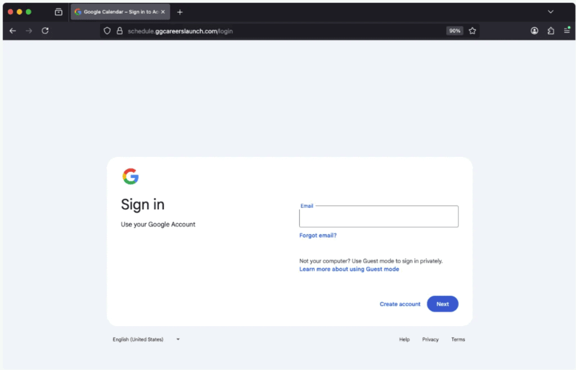This screenshot has width=576, height=370.
Task: Click the Google logo on sign-in card
Action: (x=130, y=177)
